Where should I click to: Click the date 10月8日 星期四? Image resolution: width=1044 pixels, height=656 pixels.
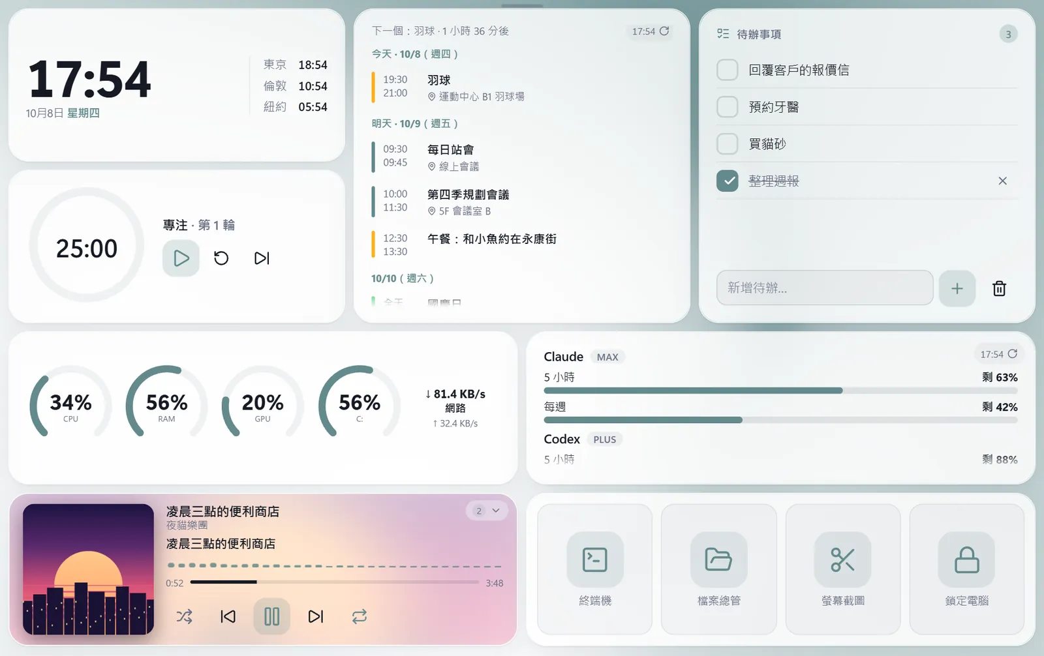[x=63, y=113]
